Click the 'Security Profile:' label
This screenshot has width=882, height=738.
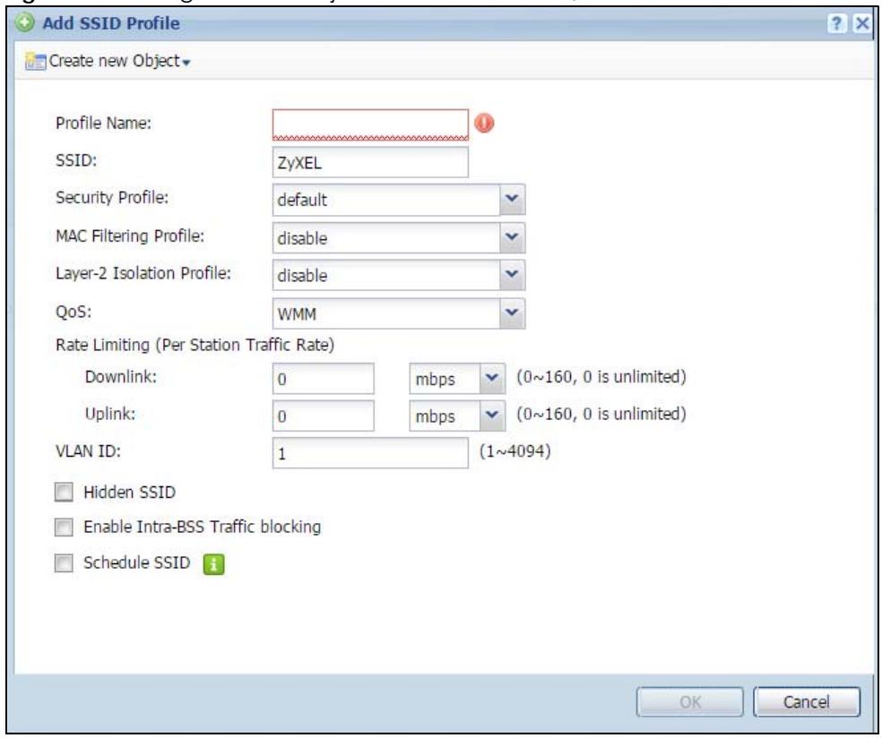[x=112, y=197]
